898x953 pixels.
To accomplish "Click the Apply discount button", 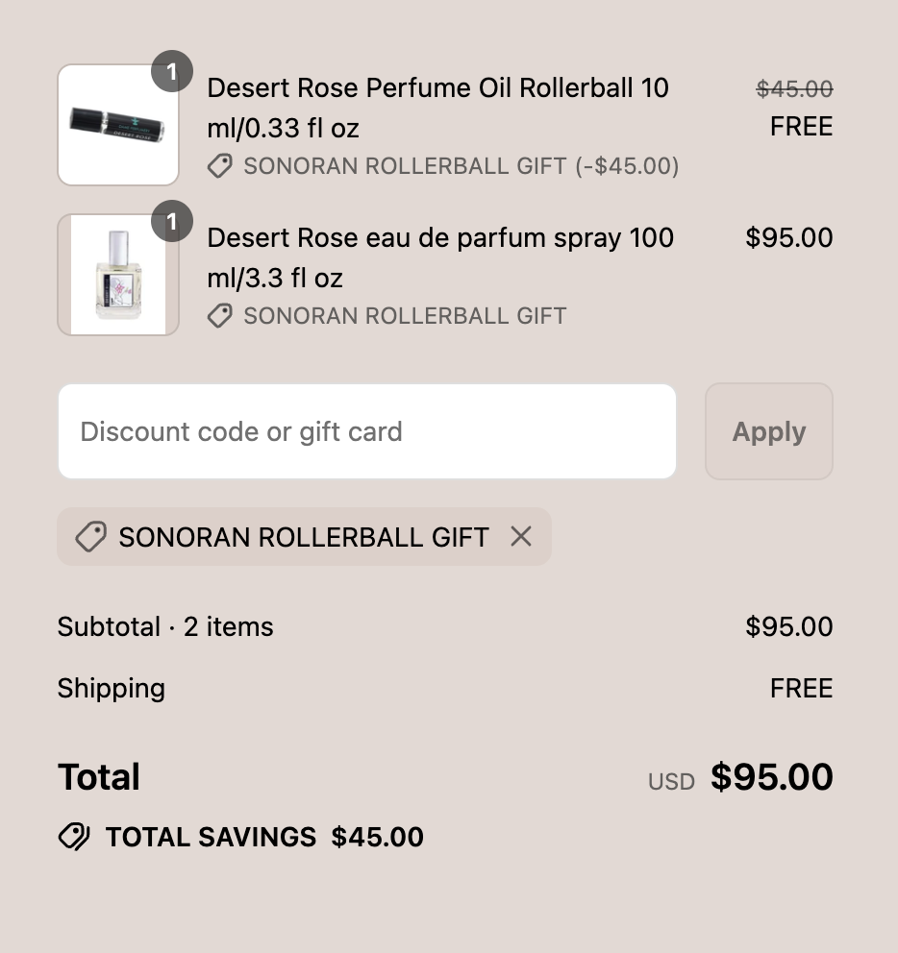I will 769,431.
